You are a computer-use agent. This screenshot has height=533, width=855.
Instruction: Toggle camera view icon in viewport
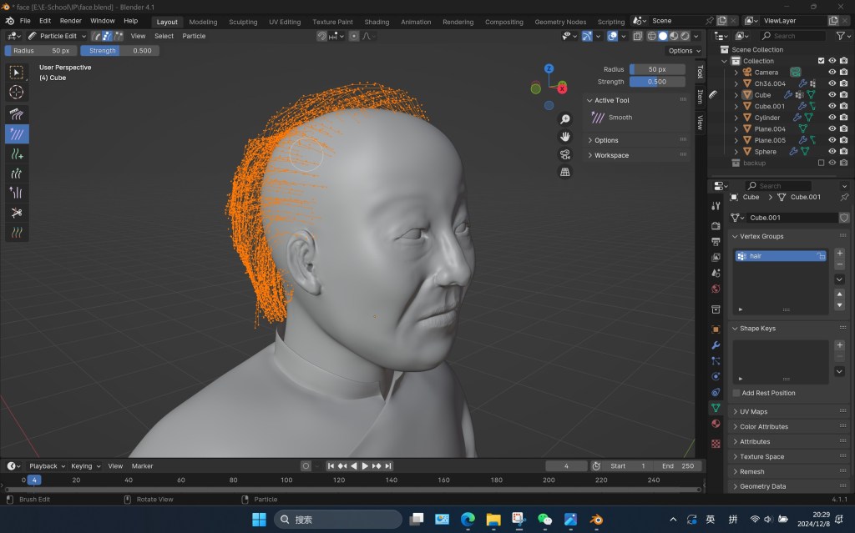(x=565, y=154)
